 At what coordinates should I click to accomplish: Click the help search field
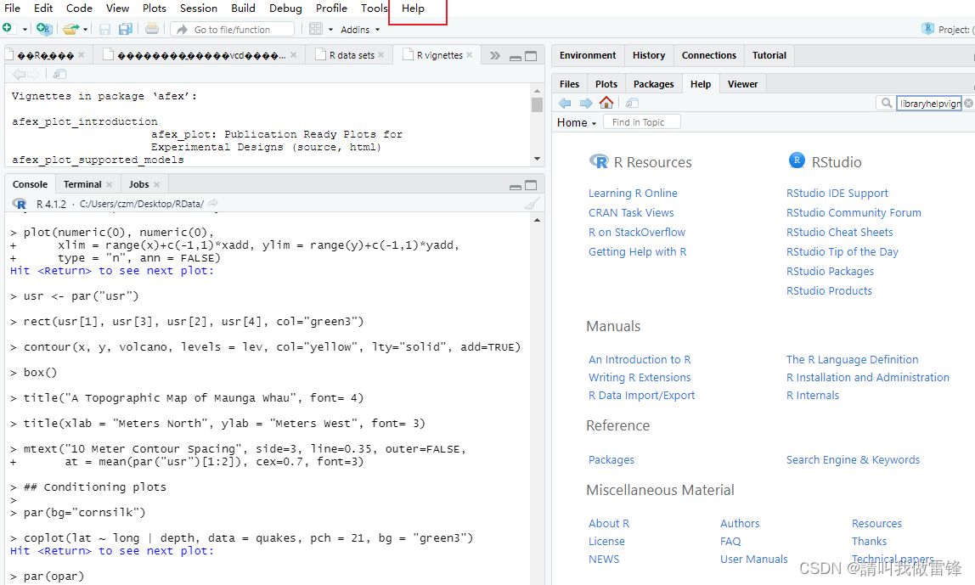click(929, 104)
